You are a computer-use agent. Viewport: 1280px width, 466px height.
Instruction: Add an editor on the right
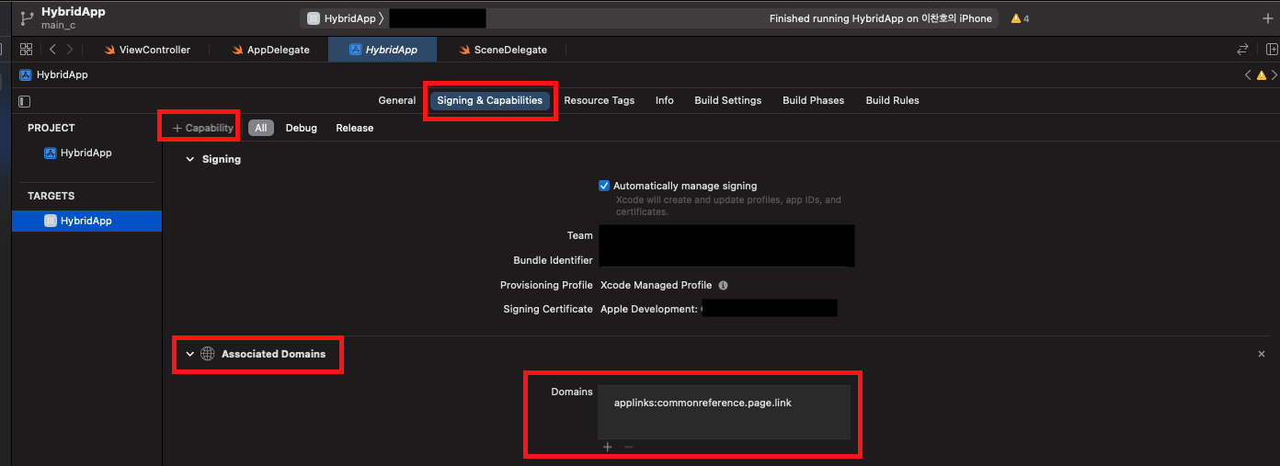pyautogui.click(x=1272, y=50)
